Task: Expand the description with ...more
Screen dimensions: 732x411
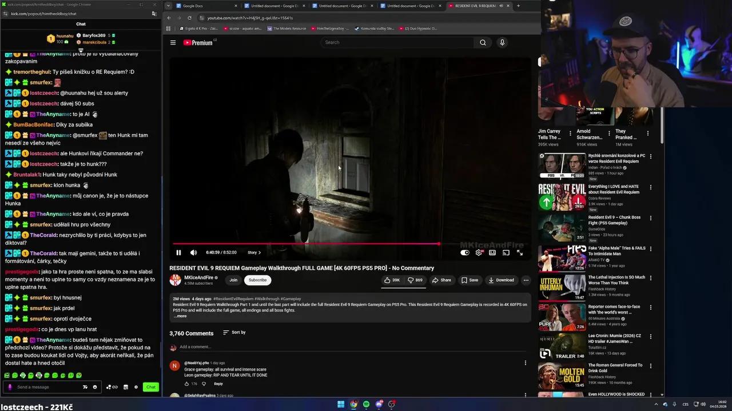Action: [x=180, y=316]
